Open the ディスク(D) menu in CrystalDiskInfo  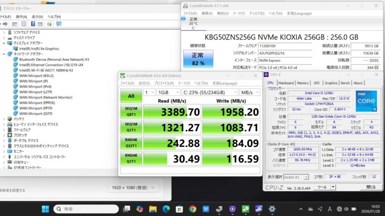tap(257, 13)
